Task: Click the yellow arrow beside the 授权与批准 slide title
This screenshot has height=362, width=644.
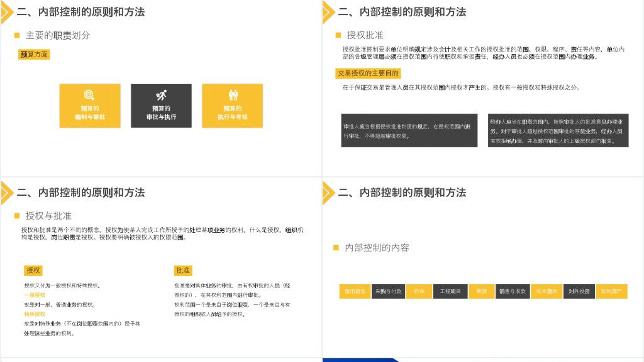Action: (7, 193)
